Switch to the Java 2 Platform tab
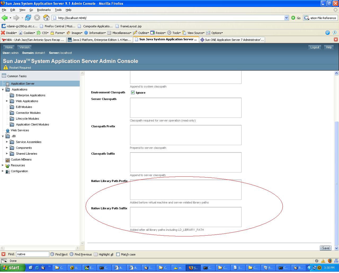Image resolution: width=339 pixels, height=273 pixels. [x=99, y=40]
